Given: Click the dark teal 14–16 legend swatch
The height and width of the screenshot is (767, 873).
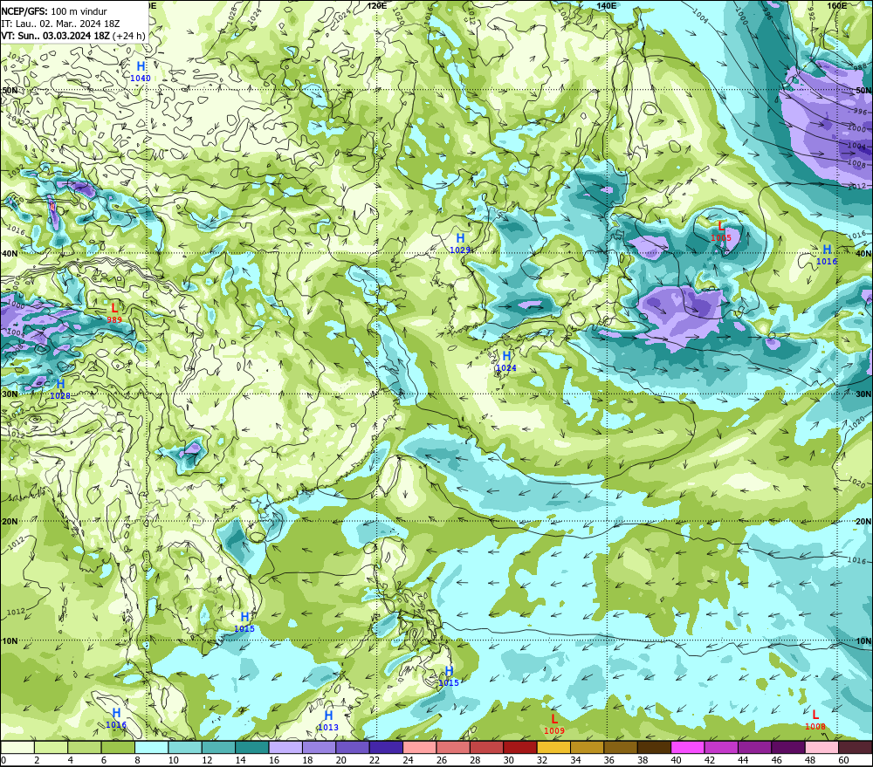Looking at the screenshot, I should (x=251, y=747).
